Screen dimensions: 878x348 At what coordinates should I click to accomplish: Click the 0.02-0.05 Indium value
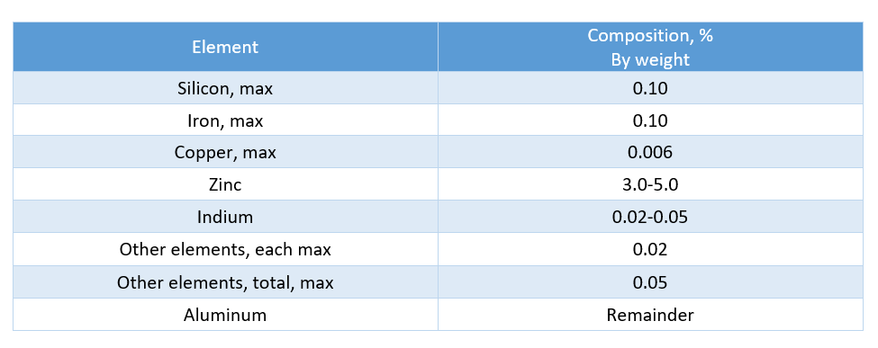650,217
